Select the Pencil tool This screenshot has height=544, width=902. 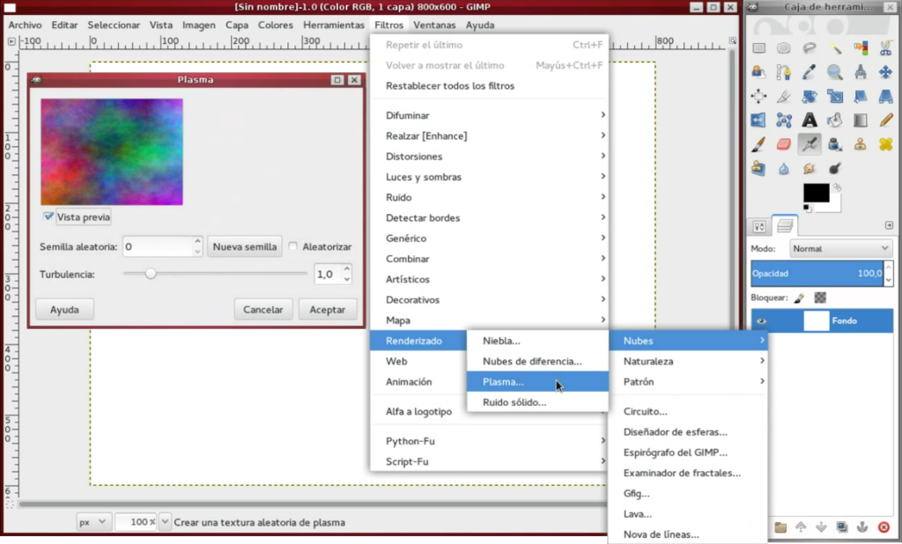(885, 120)
